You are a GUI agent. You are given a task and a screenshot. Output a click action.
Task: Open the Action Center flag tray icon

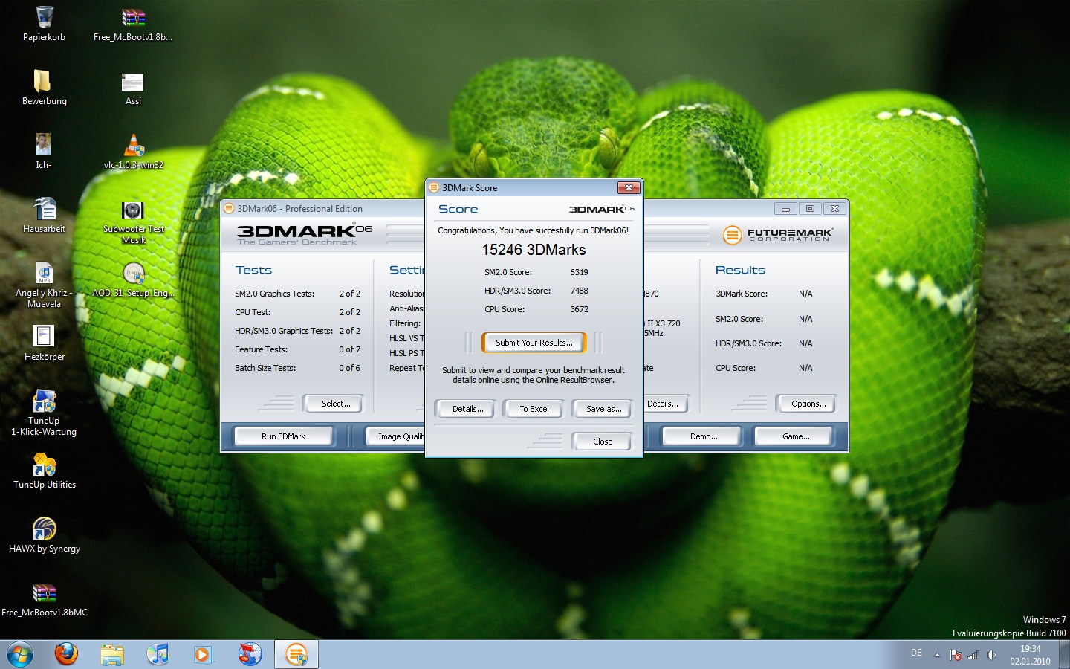point(956,655)
